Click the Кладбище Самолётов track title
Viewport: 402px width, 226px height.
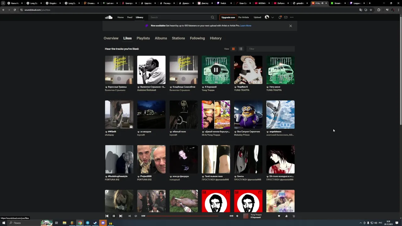pos(184,87)
